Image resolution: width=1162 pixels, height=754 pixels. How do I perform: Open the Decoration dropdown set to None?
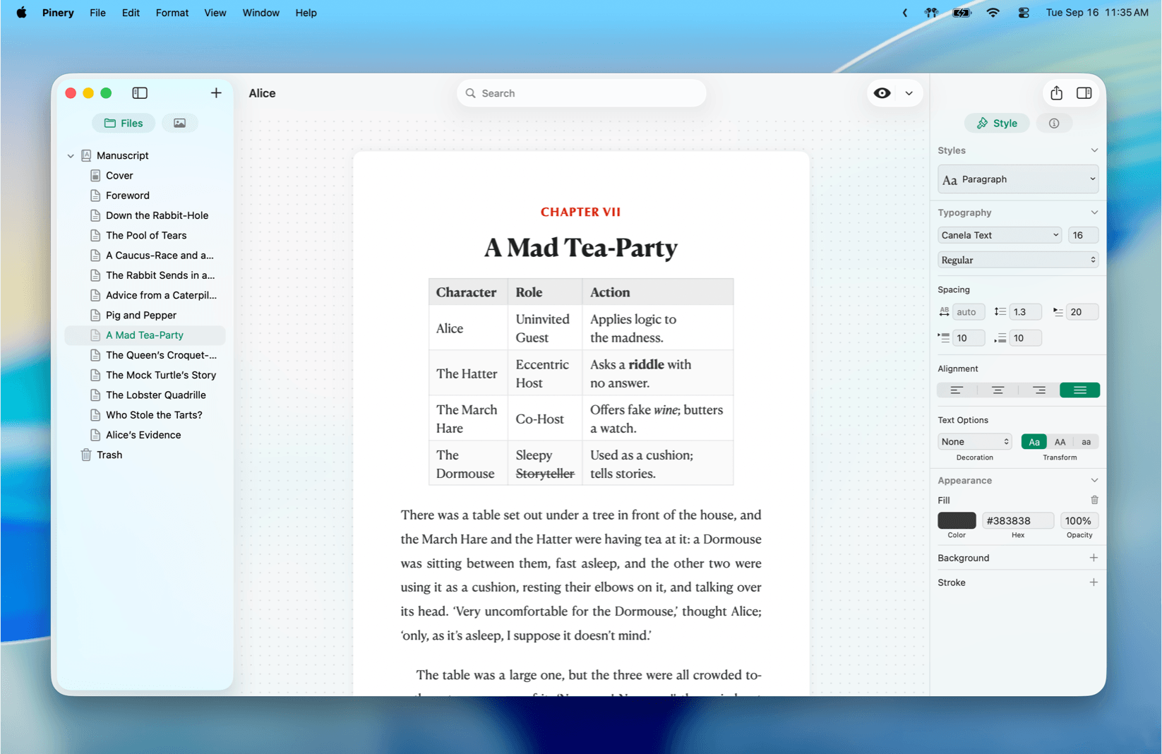974,441
